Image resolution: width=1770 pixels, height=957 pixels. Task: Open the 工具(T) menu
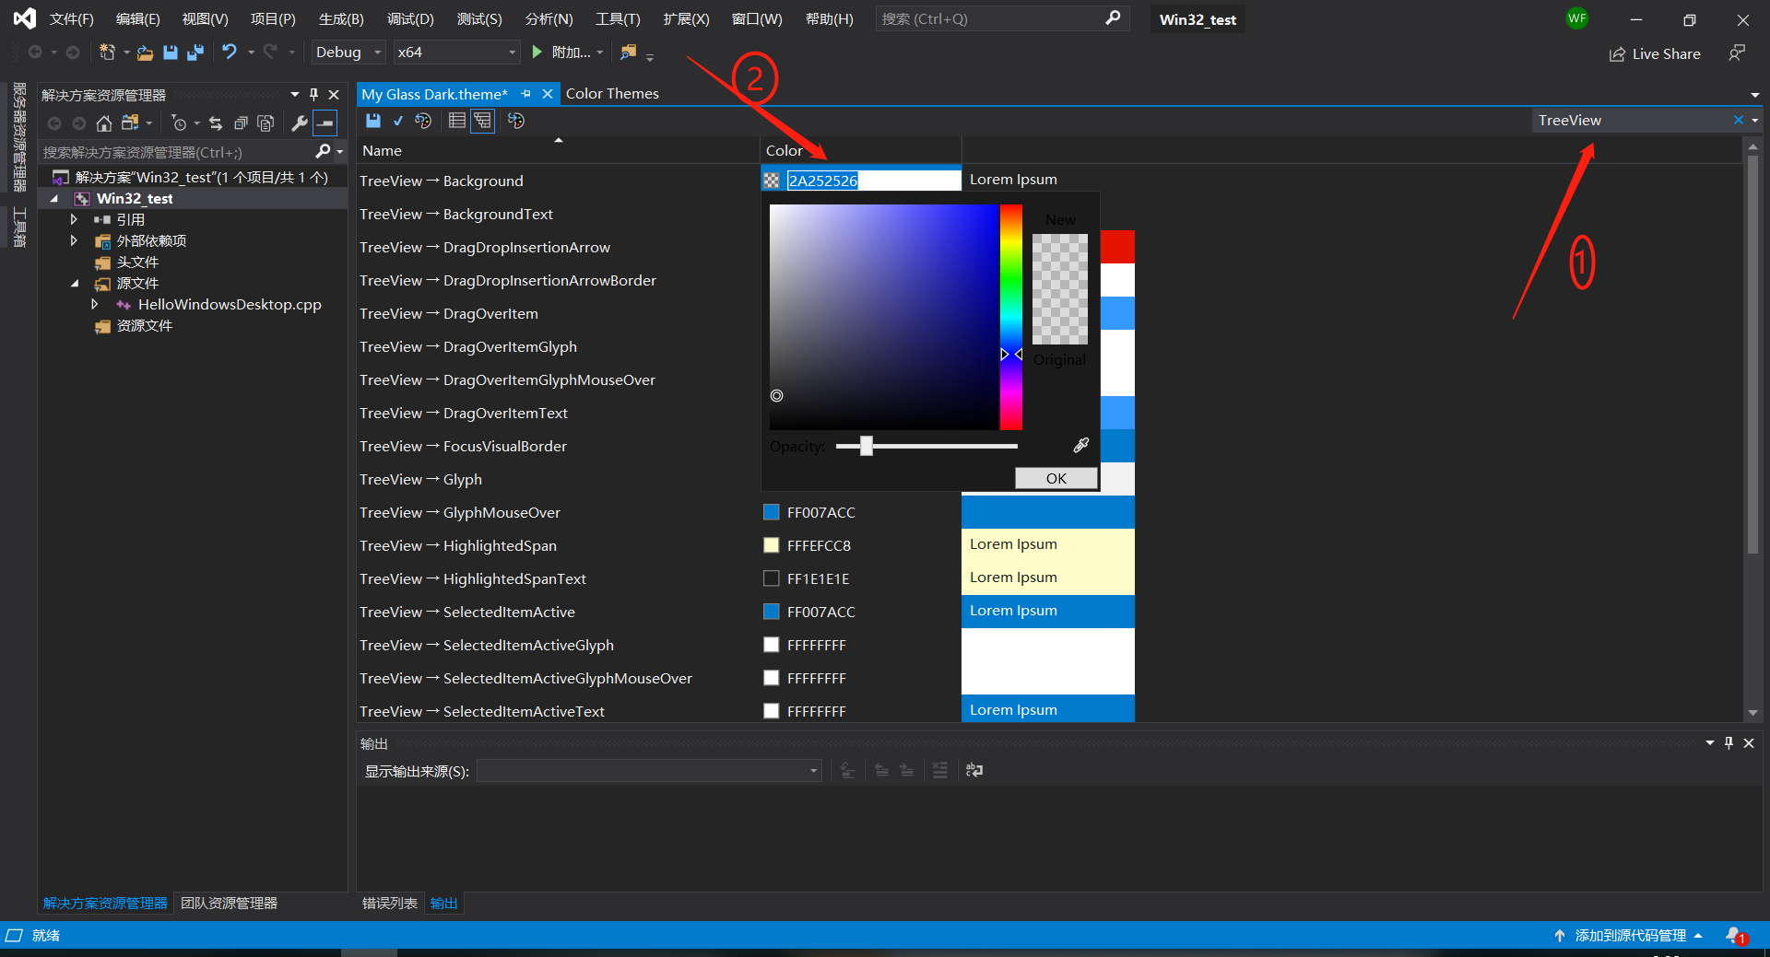[617, 18]
